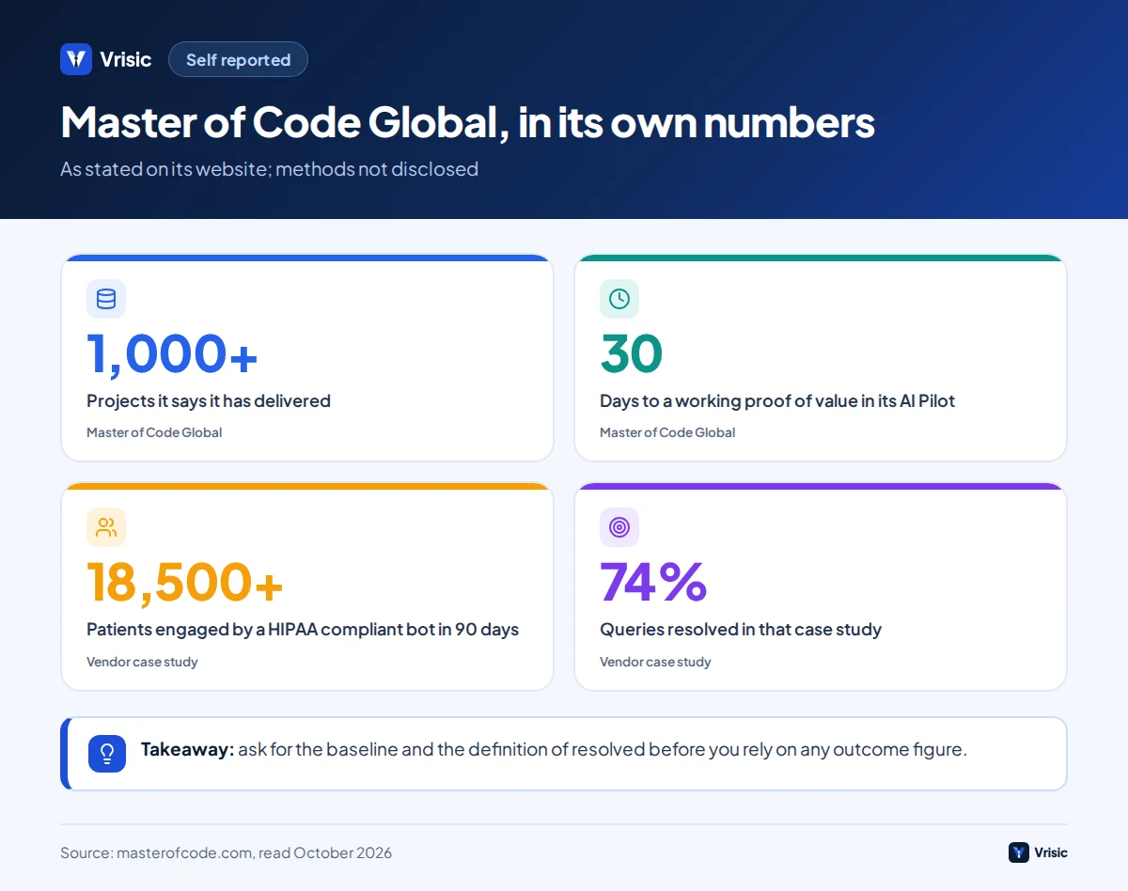Click the 18,500+ figure
This screenshot has height=891, width=1128.
coord(185,582)
